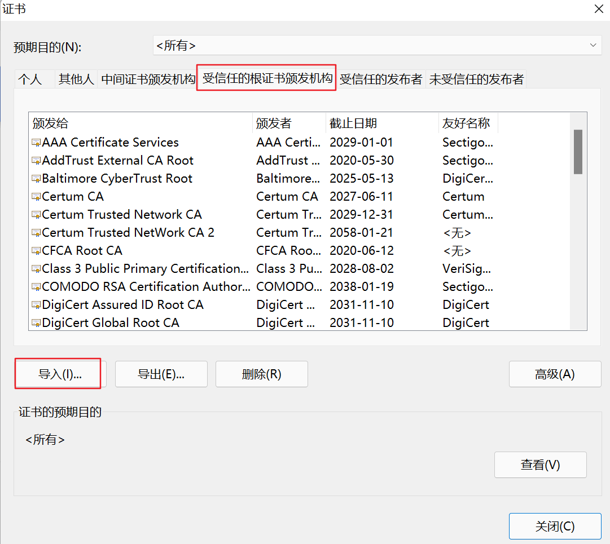This screenshot has height=544, width=610.
Task: Click the 查看(V) button
Action: 541,465
